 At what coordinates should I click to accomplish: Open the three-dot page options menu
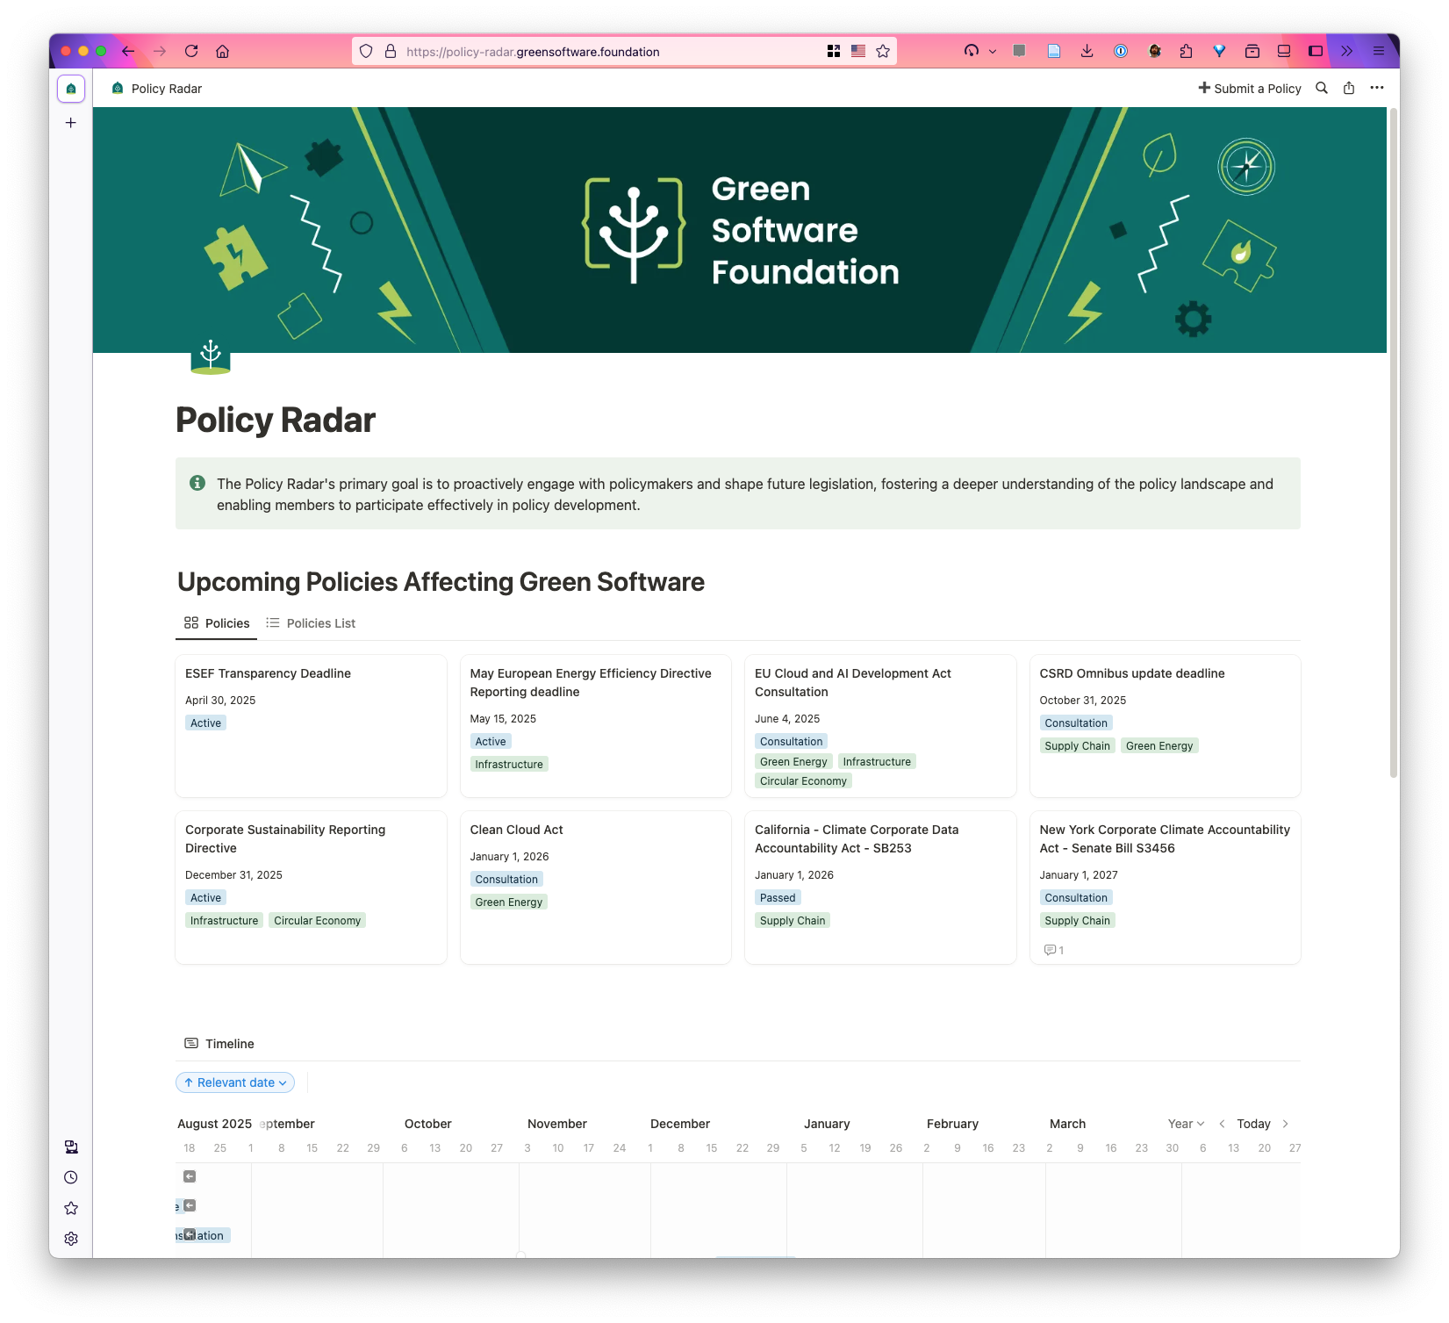(1377, 88)
